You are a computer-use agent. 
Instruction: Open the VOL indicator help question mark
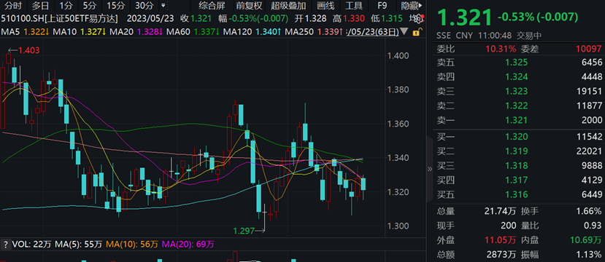tap(5, 244)
